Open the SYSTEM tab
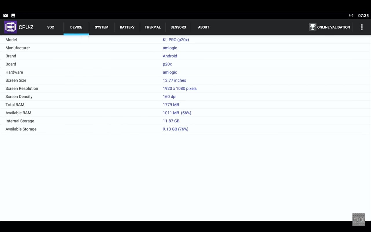Viewport: 371px width, 232px height. point(101,27)
